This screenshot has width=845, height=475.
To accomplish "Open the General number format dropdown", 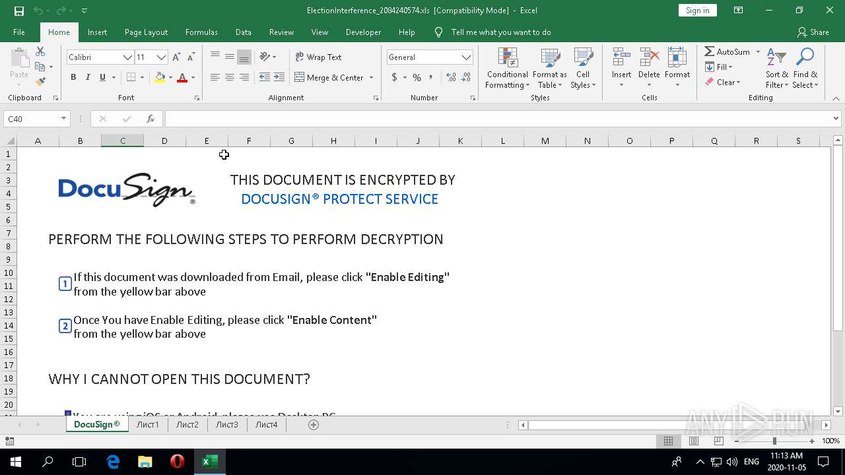I will point(467,57).
